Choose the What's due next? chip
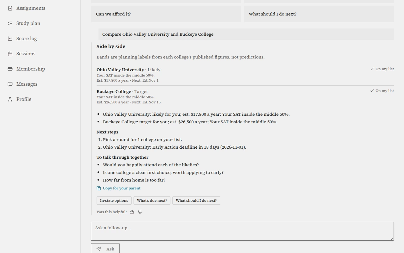404x253 pixels. point(152,201)
